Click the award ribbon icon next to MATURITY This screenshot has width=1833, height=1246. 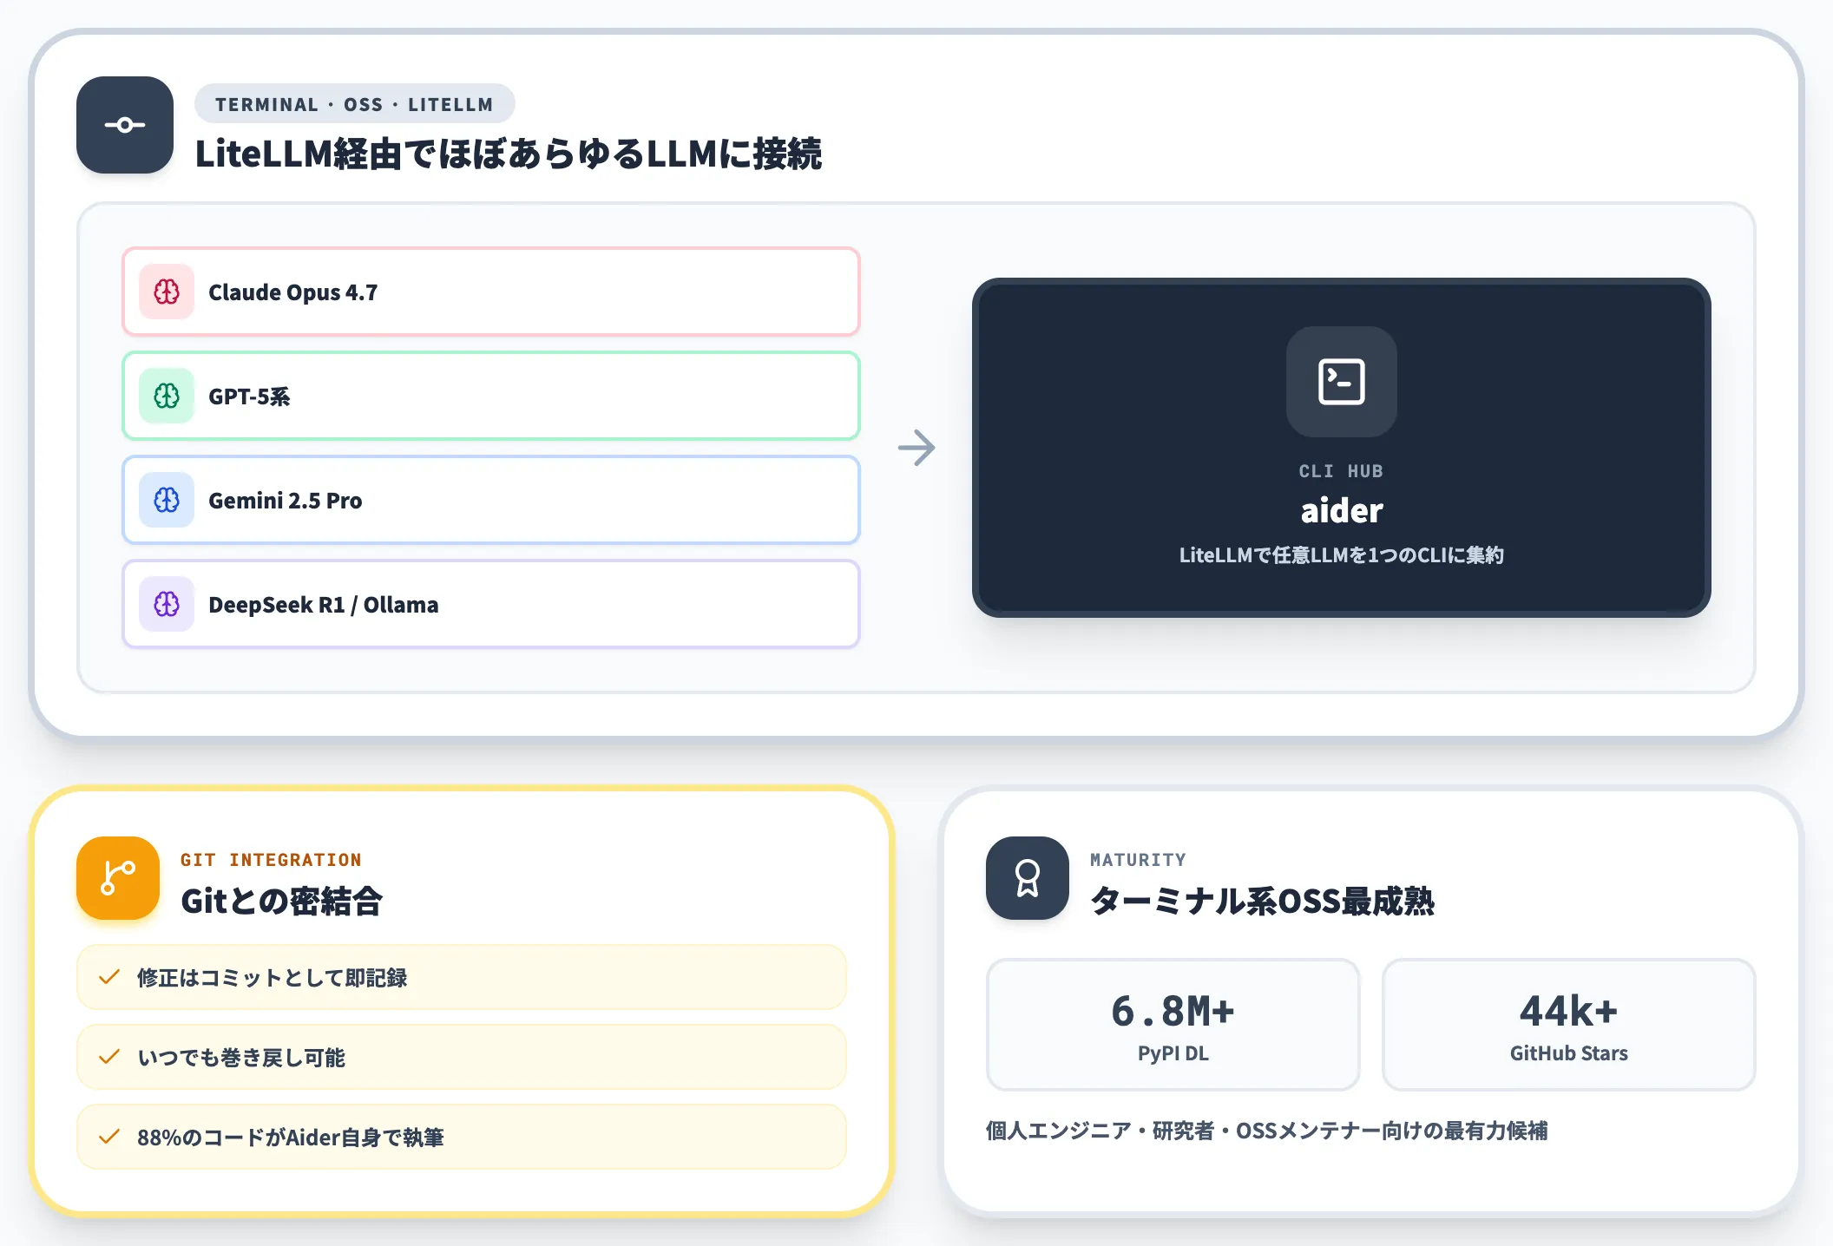click(x=1028, y=878)
